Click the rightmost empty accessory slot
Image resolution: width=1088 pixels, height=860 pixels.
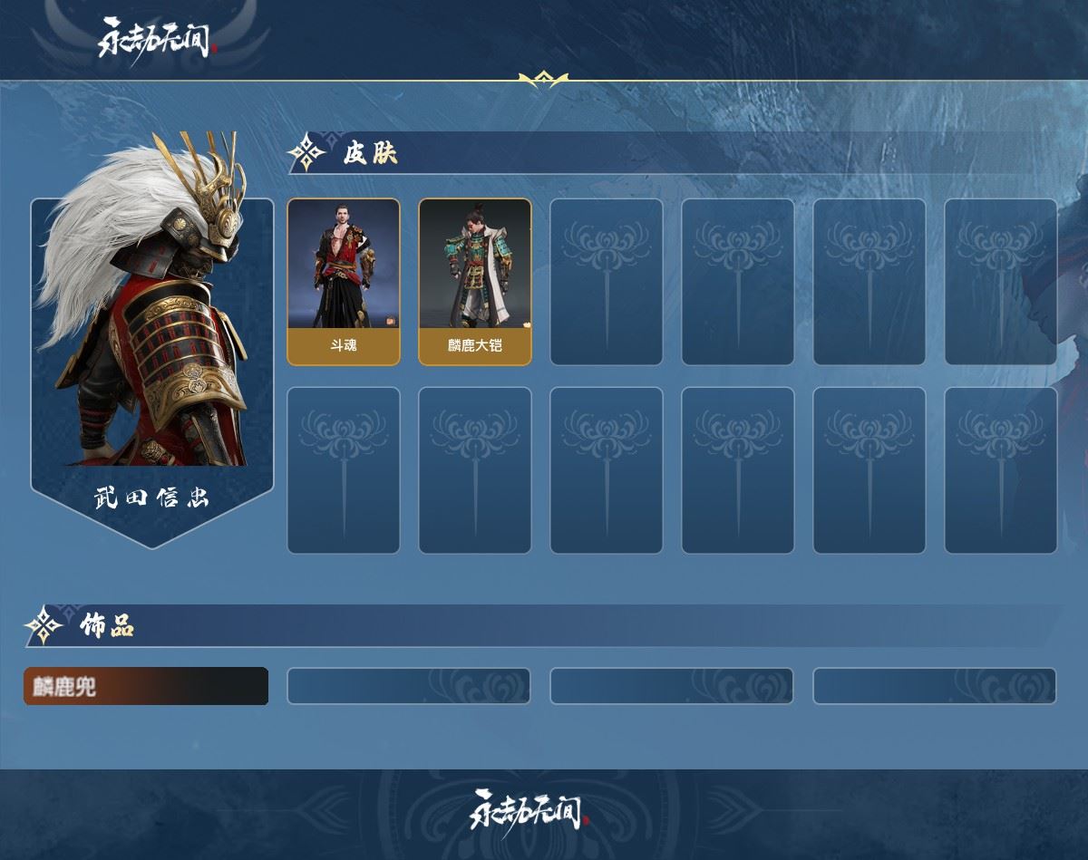coord(935,686)
